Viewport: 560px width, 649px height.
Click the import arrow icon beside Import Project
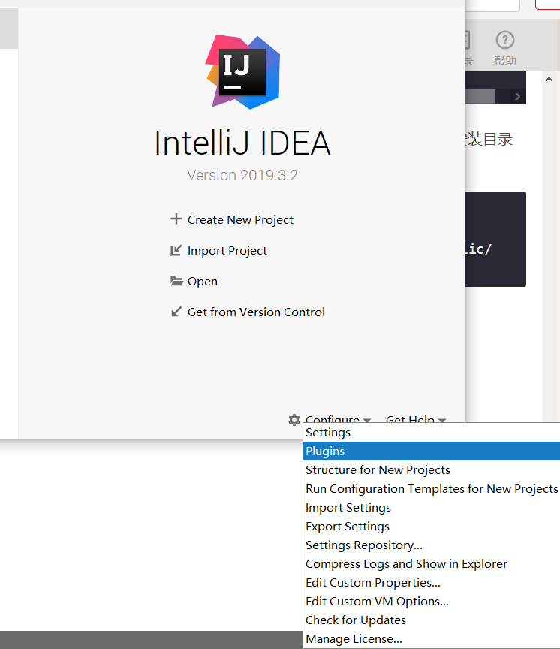(176, 250)
